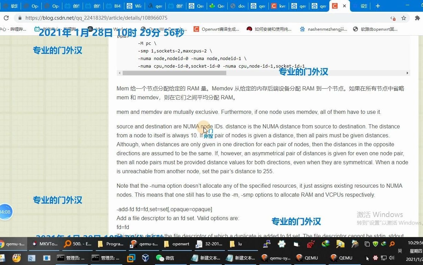Click the bookmark star in the address bar
Image resolution: width=423 pixels, height=265 pixels.
pos(403,18)
